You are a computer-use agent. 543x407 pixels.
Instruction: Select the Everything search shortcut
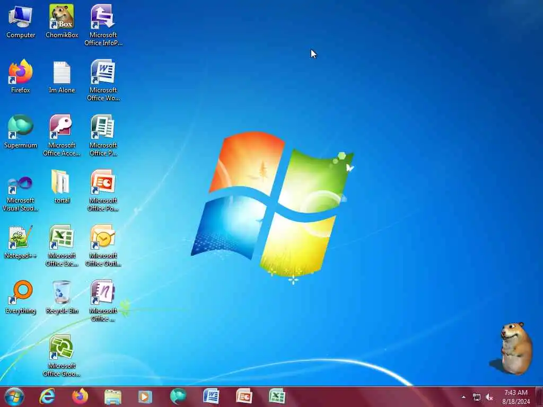(x=21, y=297)
